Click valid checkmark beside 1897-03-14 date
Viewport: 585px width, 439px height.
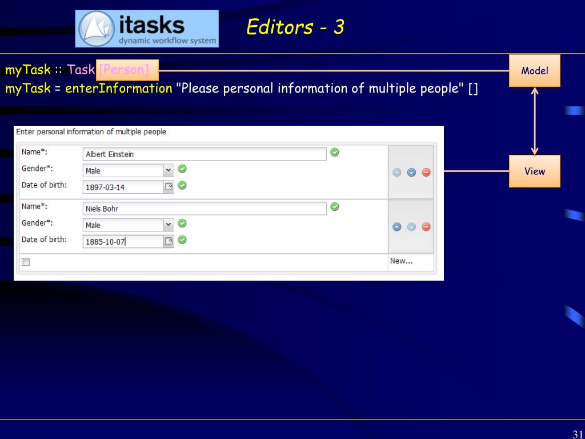coord(182,185)
